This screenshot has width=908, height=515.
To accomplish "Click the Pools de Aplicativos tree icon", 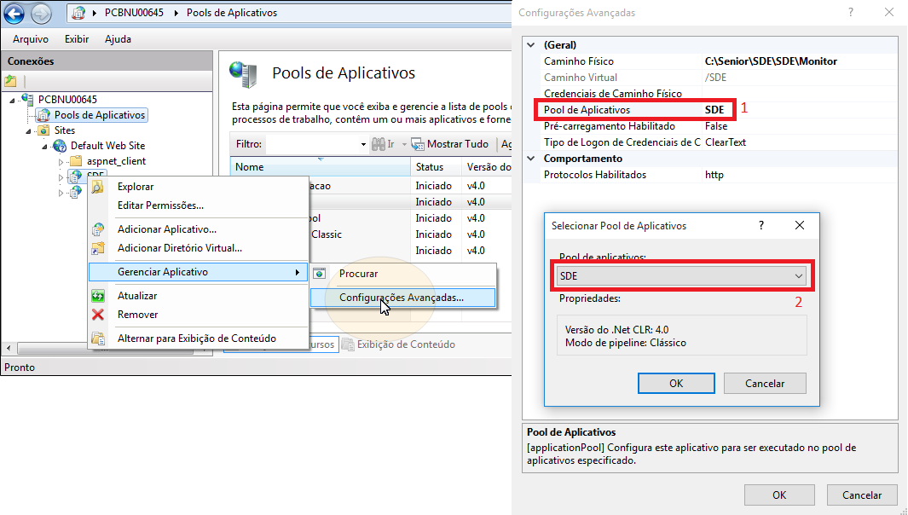I will coord(43,115).
